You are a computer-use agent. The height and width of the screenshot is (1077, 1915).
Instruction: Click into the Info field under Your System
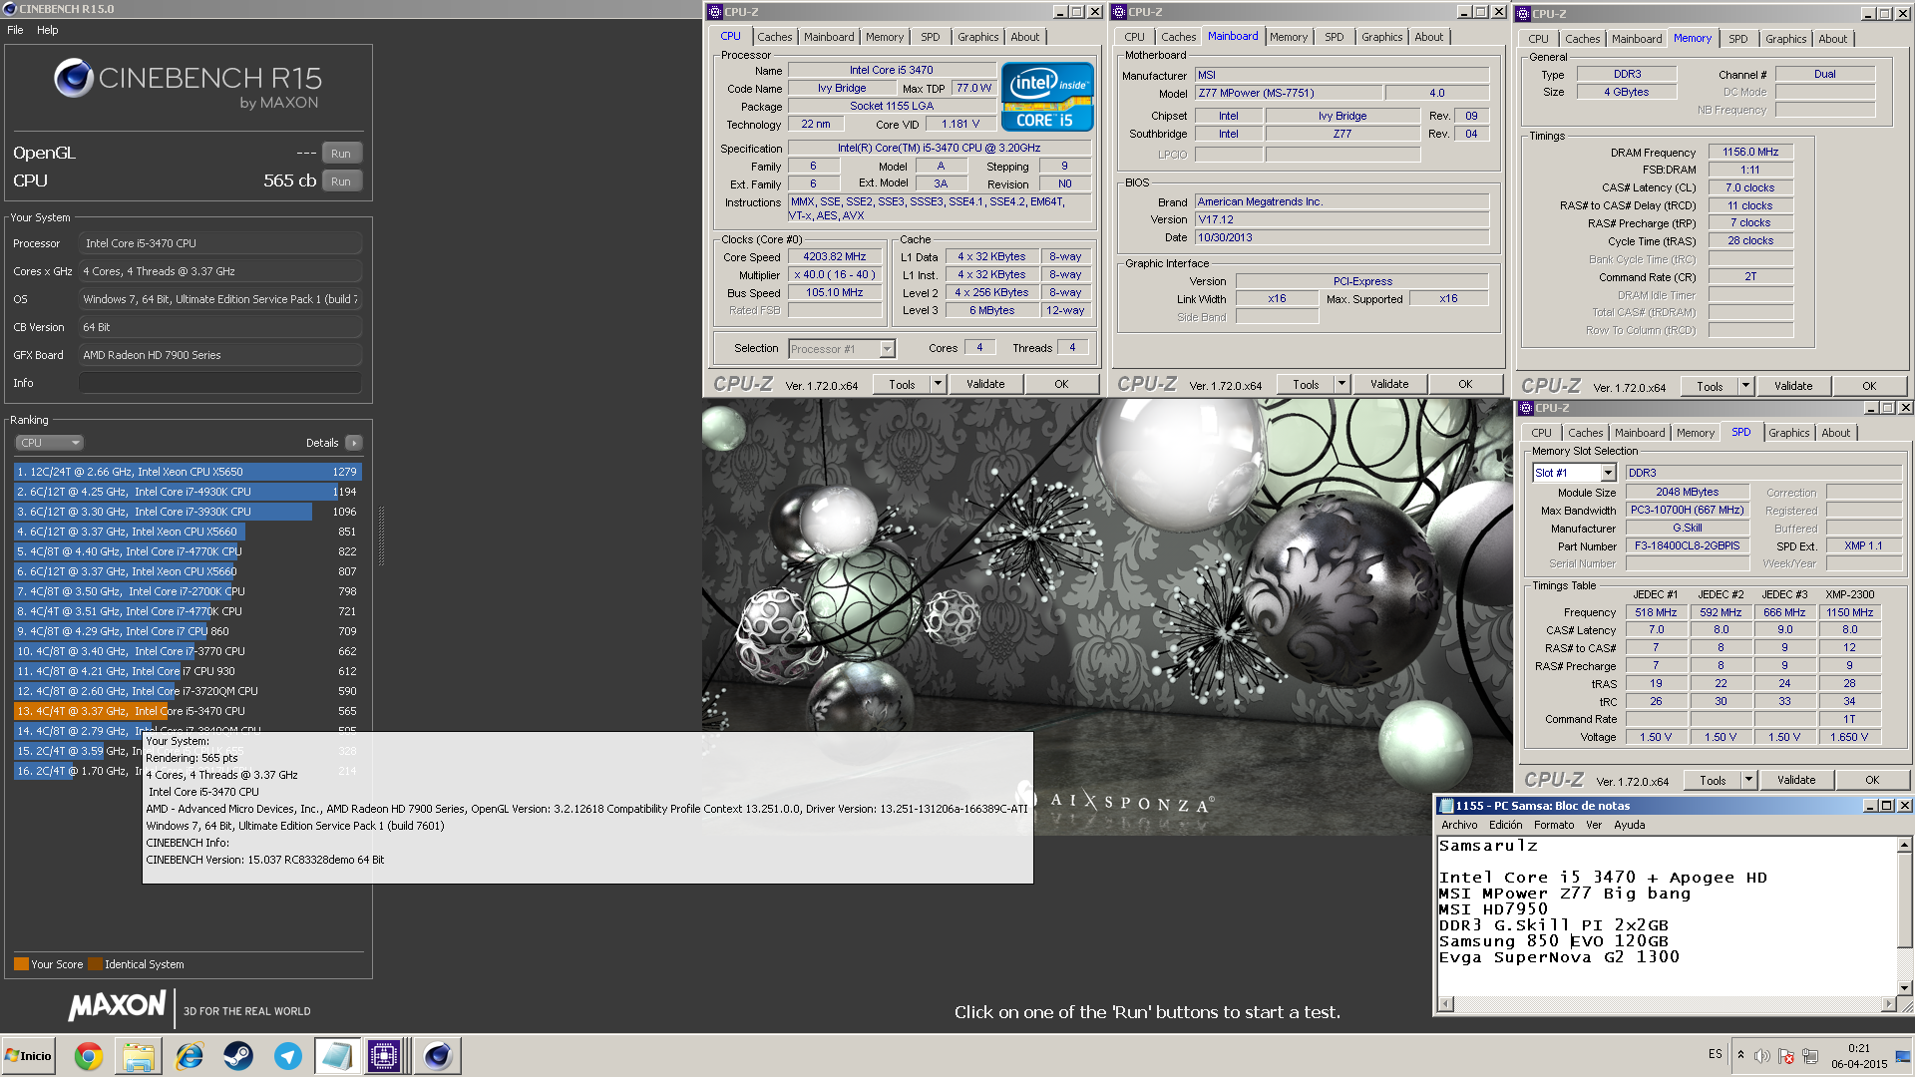(220, 383)
